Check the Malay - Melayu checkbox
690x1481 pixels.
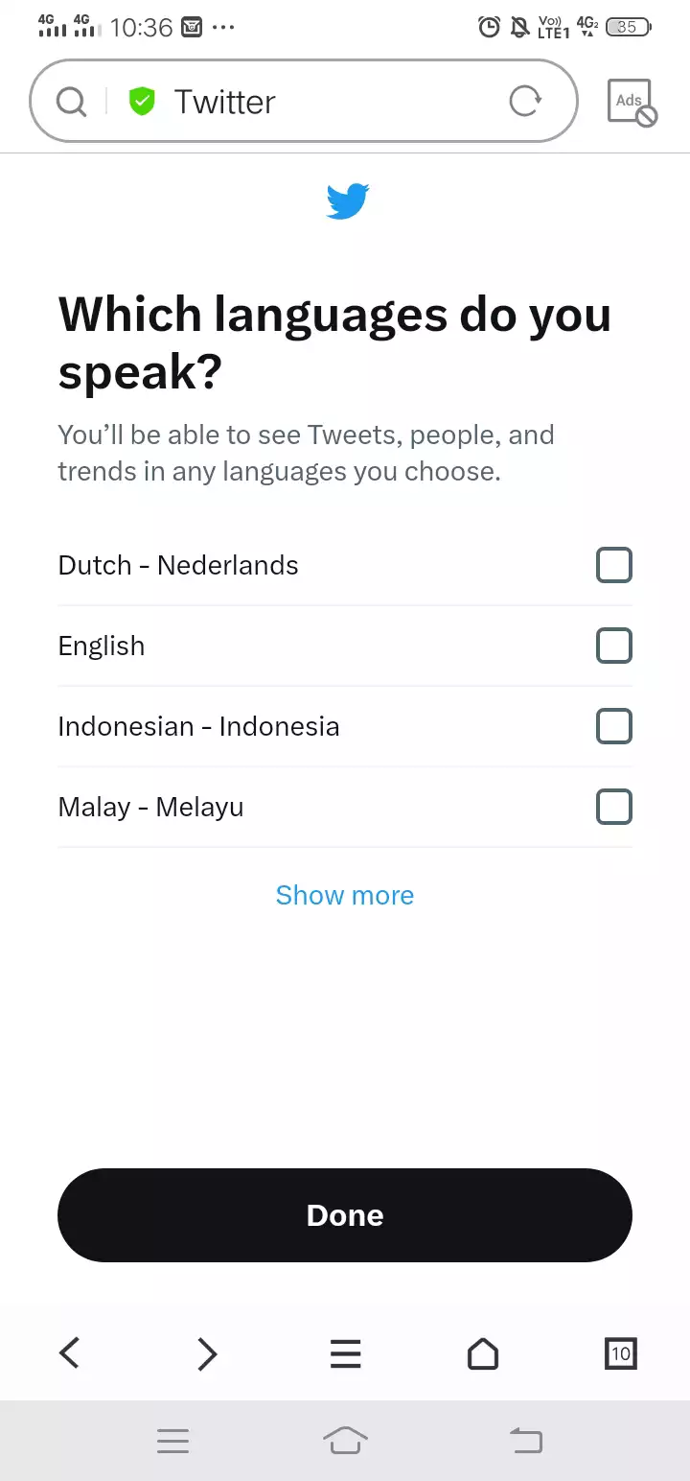tap(614, 807)
